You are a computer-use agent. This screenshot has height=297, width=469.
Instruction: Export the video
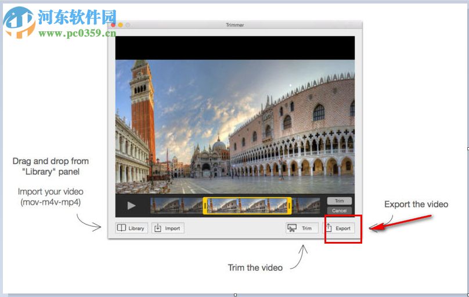click(x=338, y=228)
